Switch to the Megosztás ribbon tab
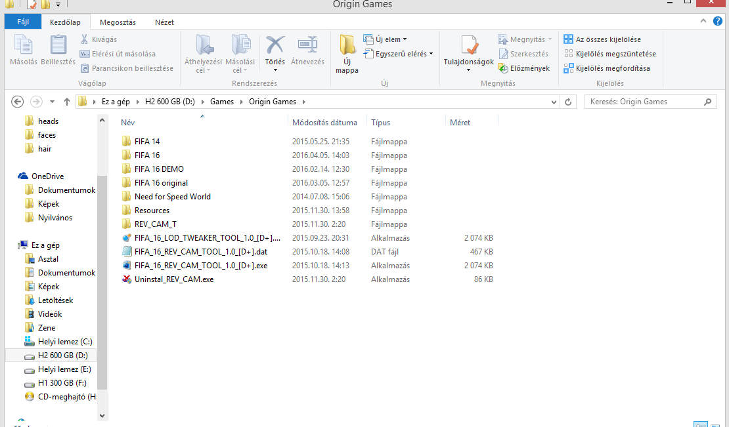This screenshot has height=427, width=729. (119, 22)
